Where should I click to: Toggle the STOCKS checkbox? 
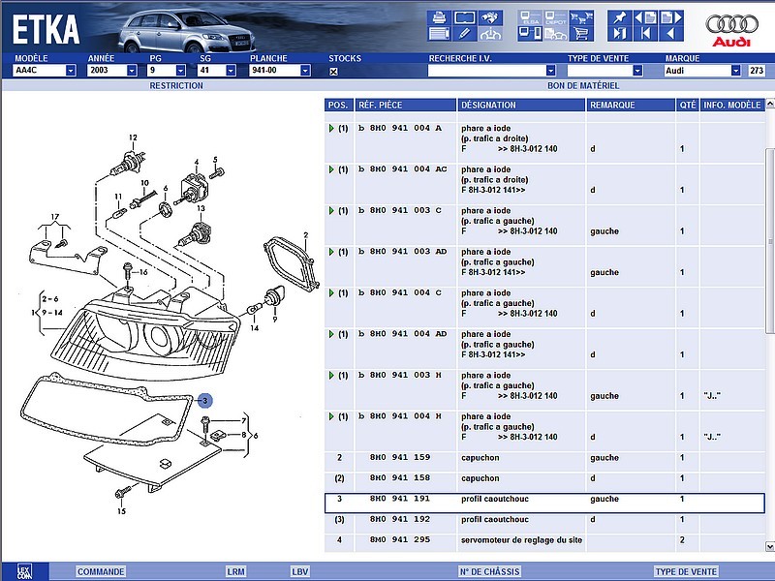(333, 71)
